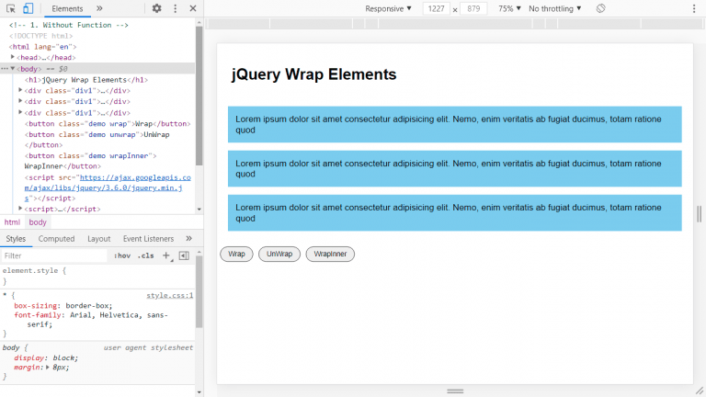This screenshot has width=706, height=397.
Task: Click the UnWrap button on page
Action: (279, 254)
